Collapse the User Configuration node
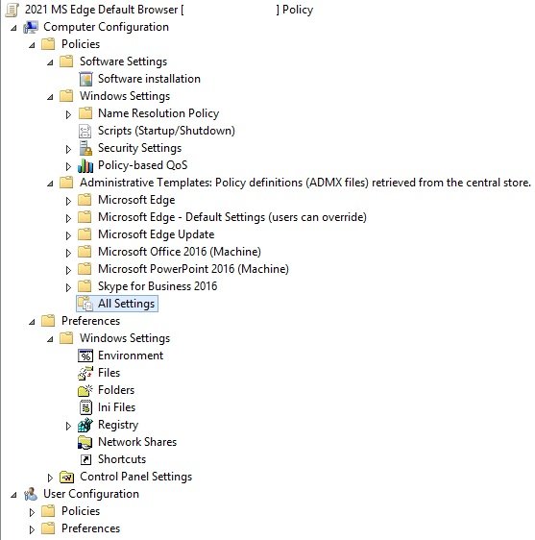535x540 pixels. (x=13, y=495)
